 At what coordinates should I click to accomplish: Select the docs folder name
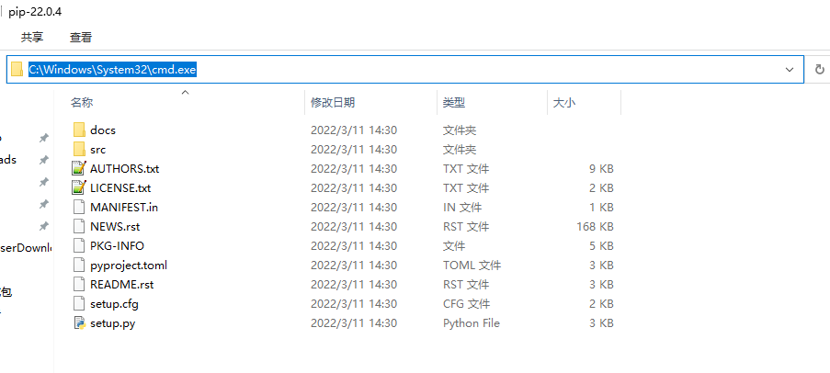(103, 130)
